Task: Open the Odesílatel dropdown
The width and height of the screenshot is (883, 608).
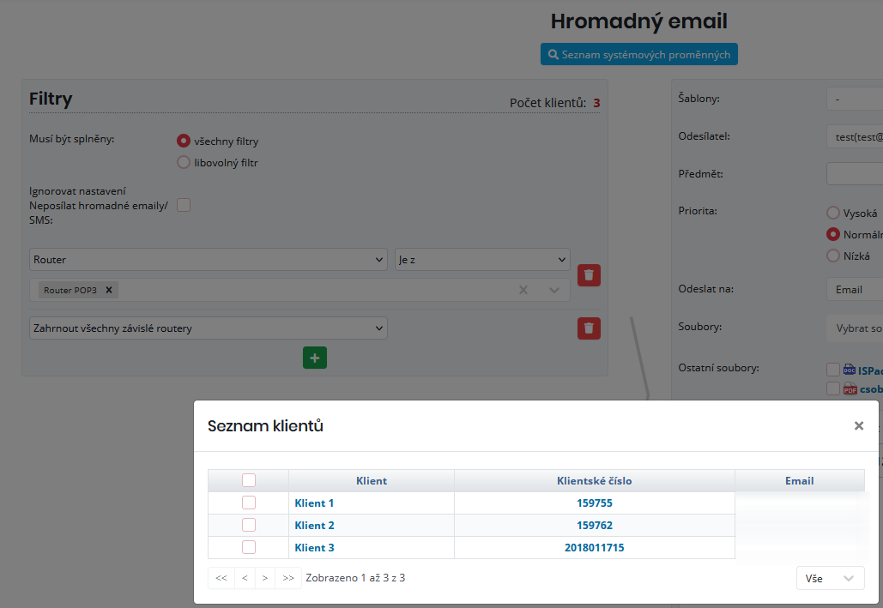Action: (x=855, y=137)
